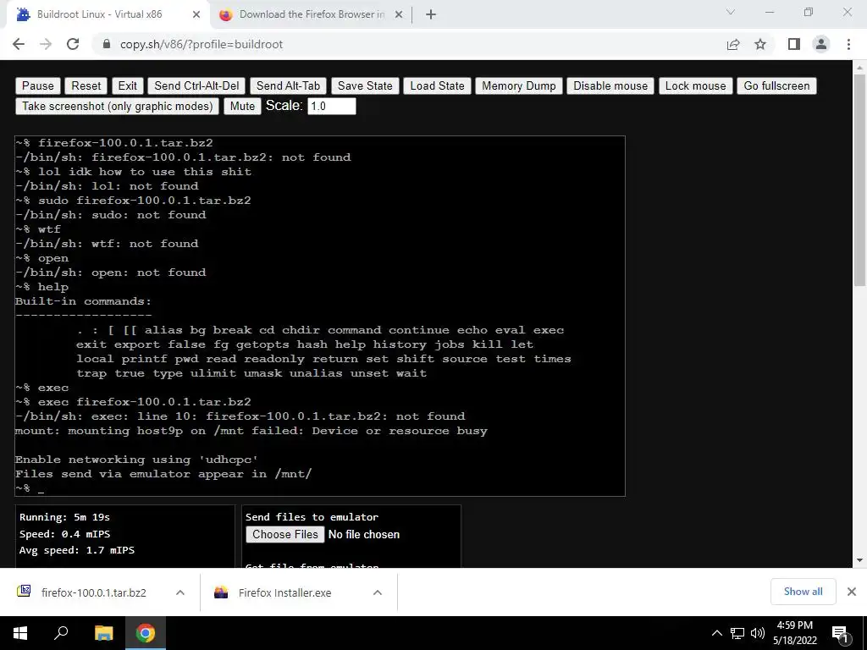The width and height of the screenshot is (867, 650).
Task: Close the Buildroot Linux tab
Action: [196, 14]
